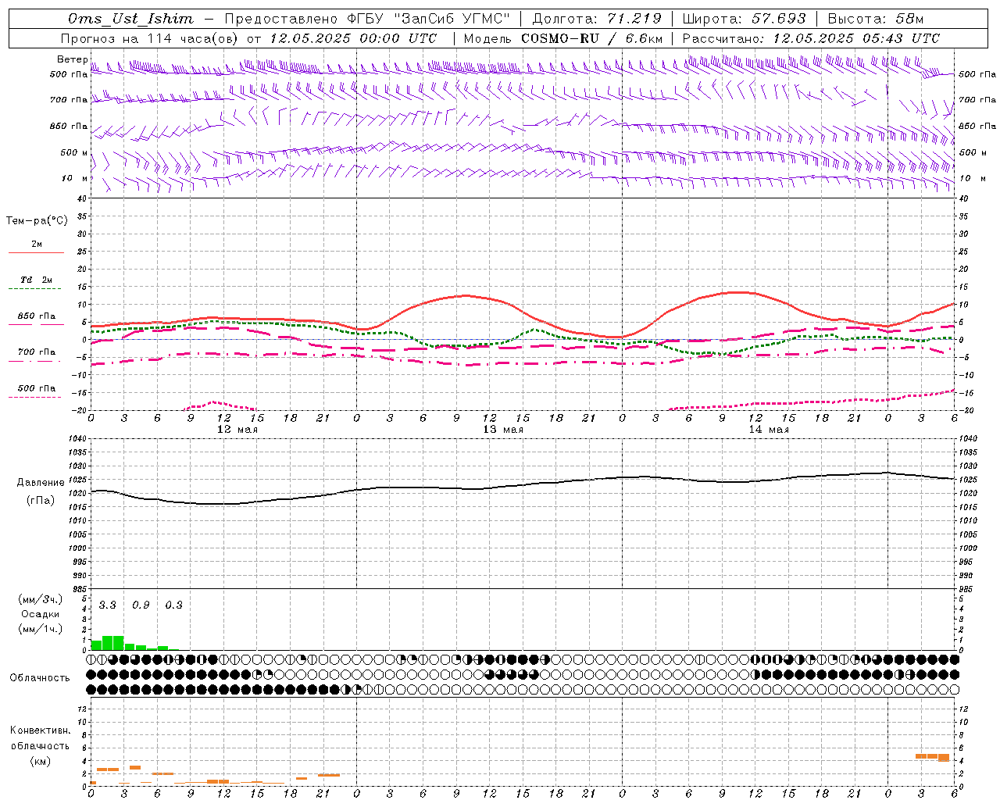Click the 2м temperature legend line sample
This screenshot has width=1000, height=800.
click(x=36, y=253)
